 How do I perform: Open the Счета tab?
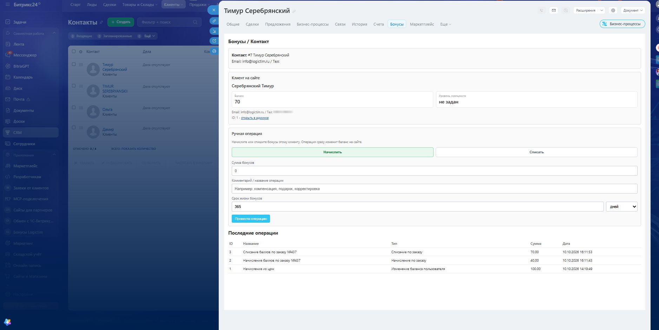pos(378,24)
